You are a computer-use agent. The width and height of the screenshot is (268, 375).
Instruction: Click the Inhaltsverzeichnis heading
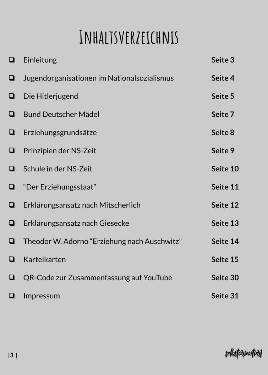pos(128,38)
